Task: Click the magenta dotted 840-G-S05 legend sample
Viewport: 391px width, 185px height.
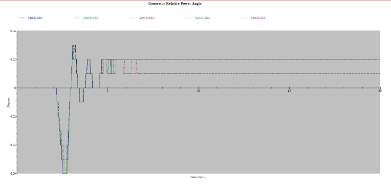Action: (x=245, y=18)
